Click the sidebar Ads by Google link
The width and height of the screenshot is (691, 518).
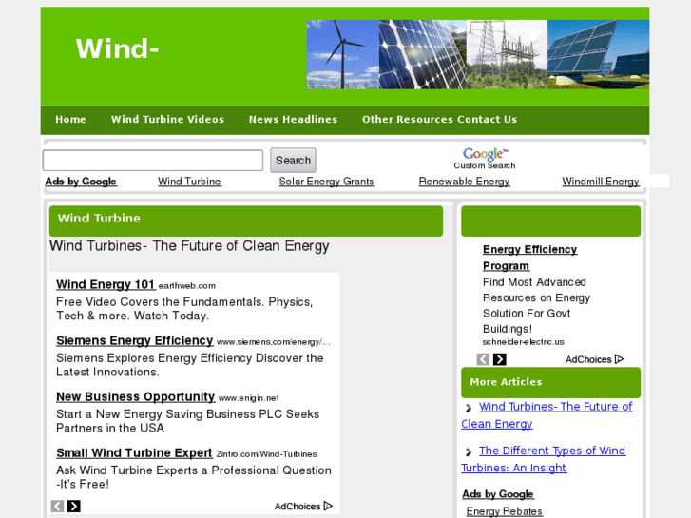[498, 493]
